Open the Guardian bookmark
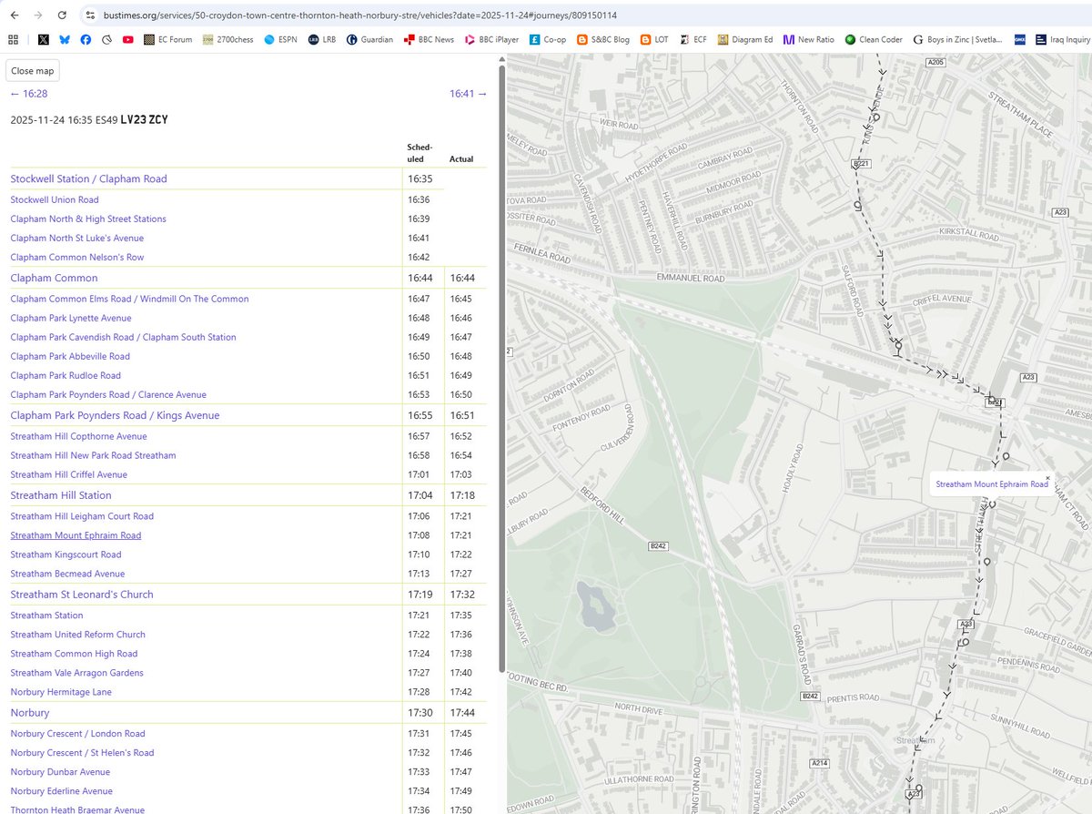This screenshot has height=814, width=1092. (x=369, y=39)
